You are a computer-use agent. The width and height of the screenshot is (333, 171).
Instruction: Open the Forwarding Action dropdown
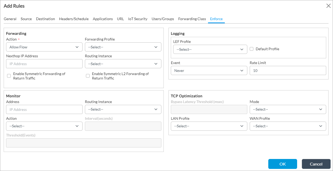pyautogui.click(x=44, y=47)
